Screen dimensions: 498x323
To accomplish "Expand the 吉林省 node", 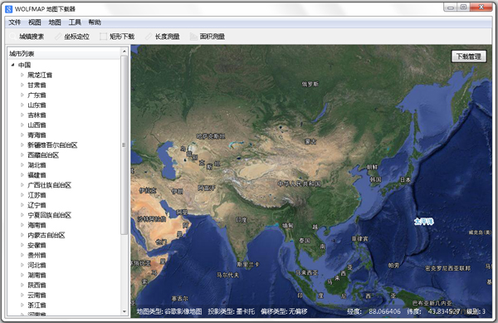I will [x=22, y=115].
